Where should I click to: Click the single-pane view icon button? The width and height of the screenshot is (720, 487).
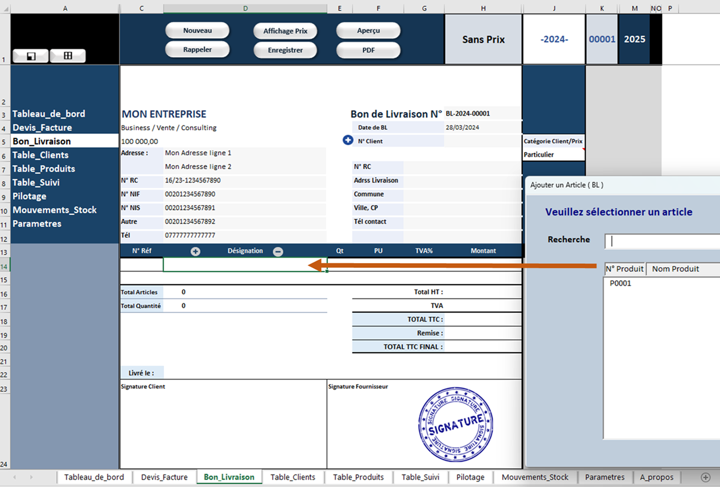click(31, 56)
